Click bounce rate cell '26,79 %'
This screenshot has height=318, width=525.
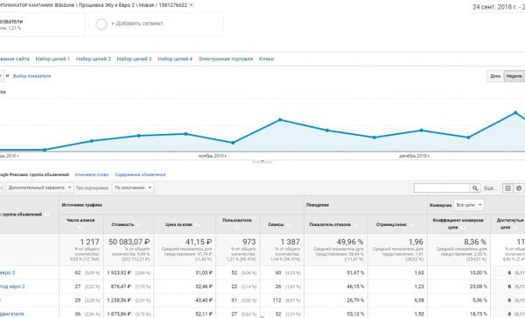[x=355, y=300]
